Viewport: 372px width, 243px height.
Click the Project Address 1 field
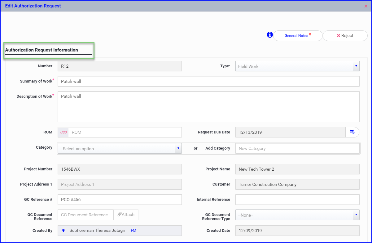click(x=120, y=184)
